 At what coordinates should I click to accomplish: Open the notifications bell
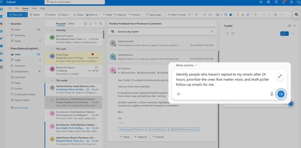[284, 2]
